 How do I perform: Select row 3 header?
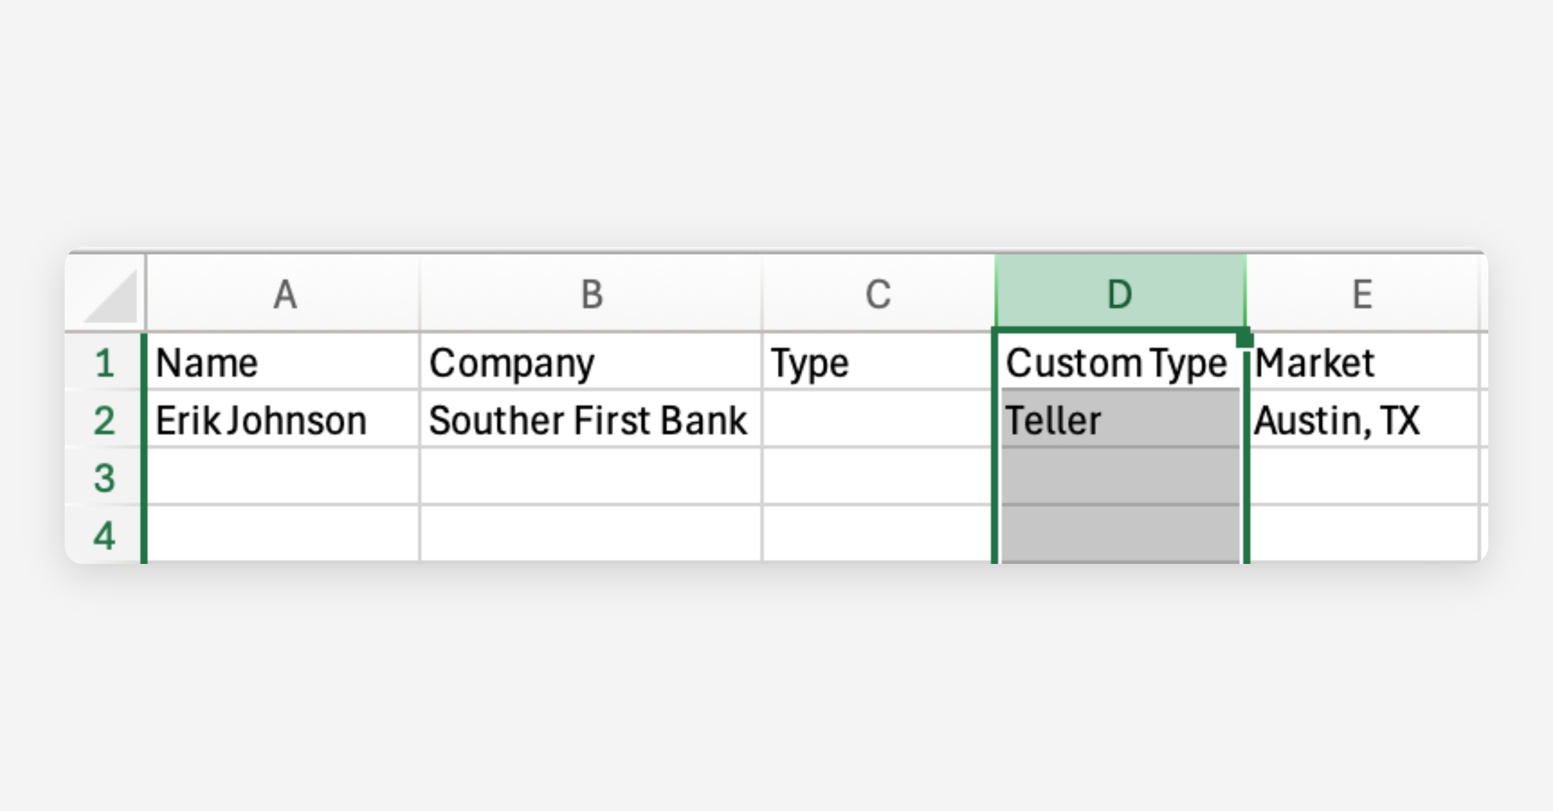click(x=104, y=478)
